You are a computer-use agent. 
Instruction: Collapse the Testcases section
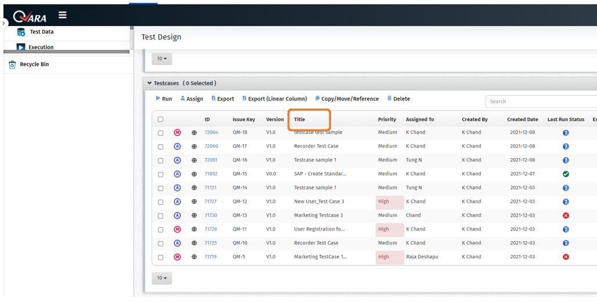point(150,83)
